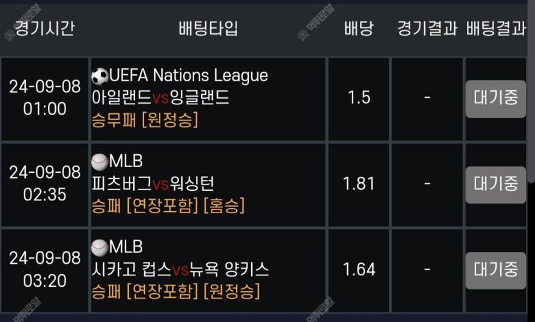This screenshot has height=322, width=535.
Task: Select the 배팅결과 column header
Action: 496,28
